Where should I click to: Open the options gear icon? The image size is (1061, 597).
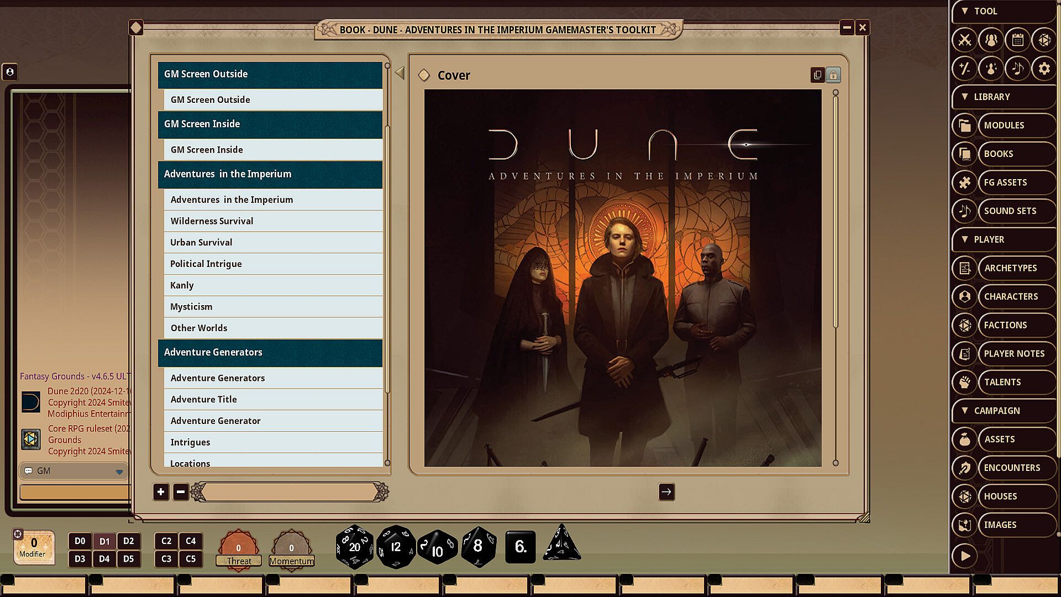(1043, 69)
